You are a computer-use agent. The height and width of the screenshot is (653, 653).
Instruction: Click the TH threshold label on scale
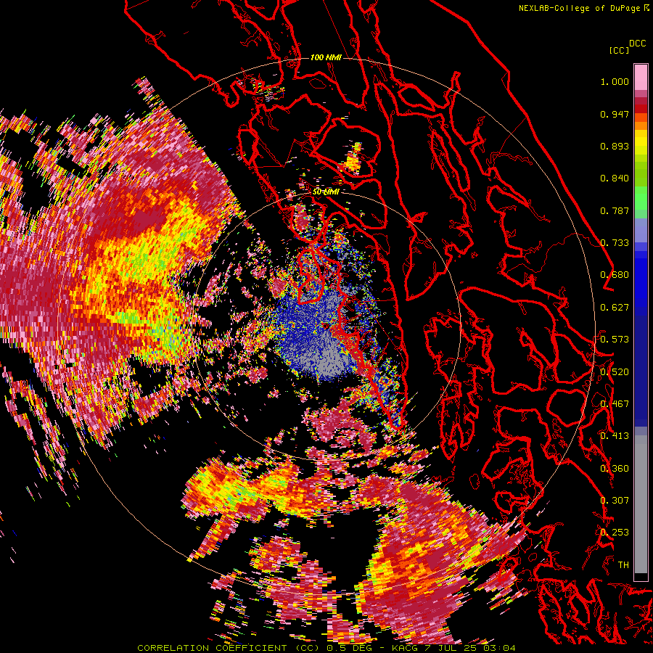[623, 565]
